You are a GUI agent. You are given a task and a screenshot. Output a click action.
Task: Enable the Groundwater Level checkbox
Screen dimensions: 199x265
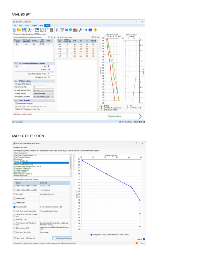tap(16, 104)
